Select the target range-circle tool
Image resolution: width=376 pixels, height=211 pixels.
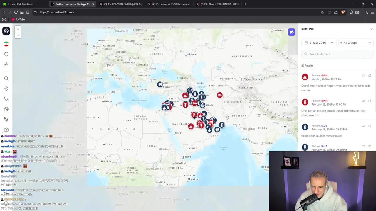pos(6,109)
